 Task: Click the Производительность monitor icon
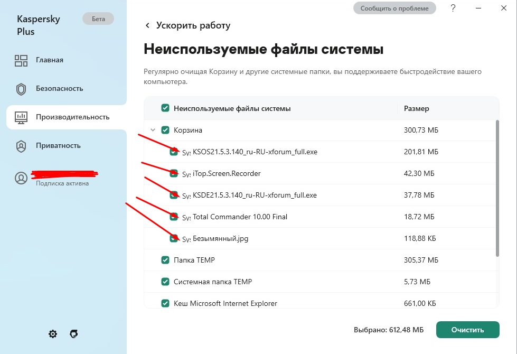[x=21, y=117]
